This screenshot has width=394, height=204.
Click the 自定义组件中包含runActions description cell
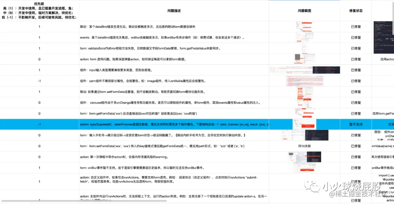(174, 181)
